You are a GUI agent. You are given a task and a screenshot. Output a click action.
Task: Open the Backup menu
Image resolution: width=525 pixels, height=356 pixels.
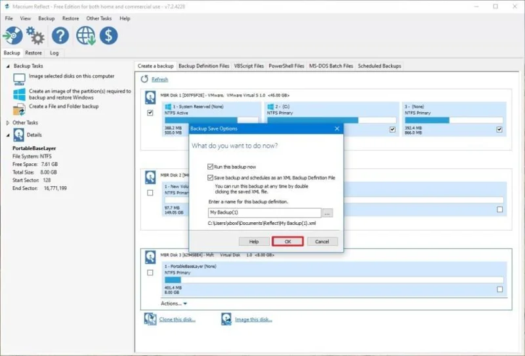pos(46,18)
